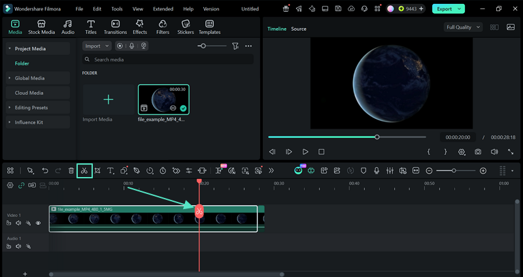Click the save floppy disk icon

(338, 9)
